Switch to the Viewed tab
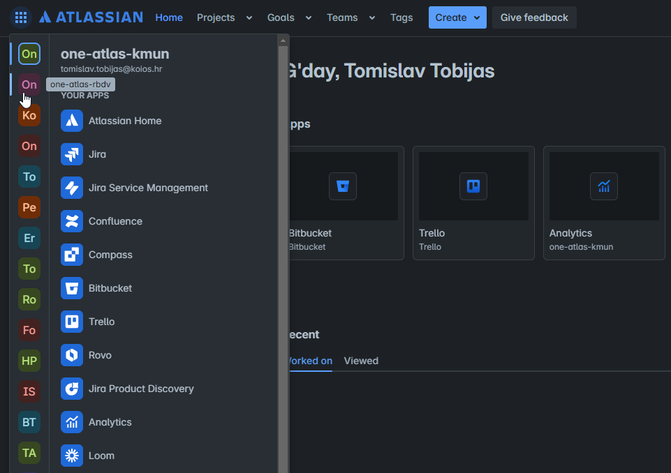Image resolution: width=671 pixels, height=473 pixels. tap(361, 361)
